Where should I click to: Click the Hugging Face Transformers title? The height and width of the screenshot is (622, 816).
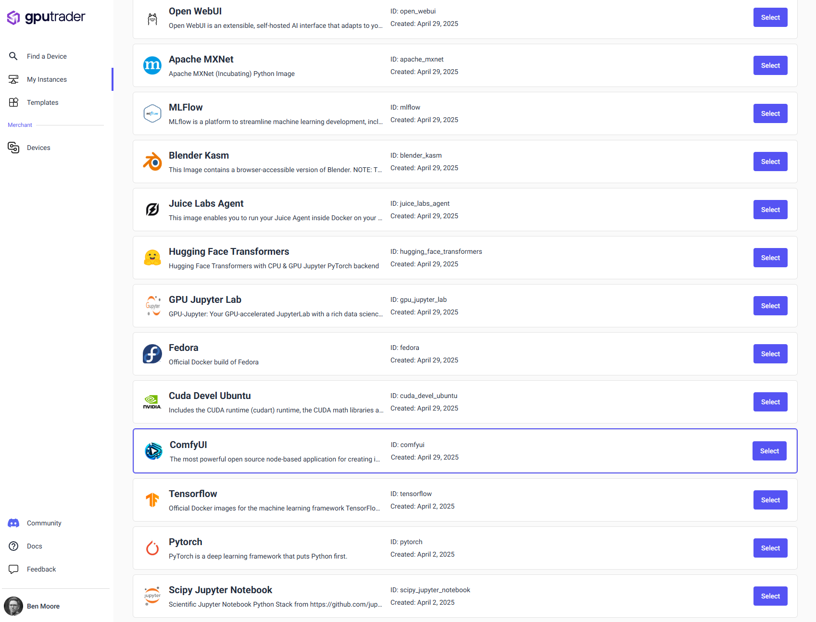tap(229, 251)
